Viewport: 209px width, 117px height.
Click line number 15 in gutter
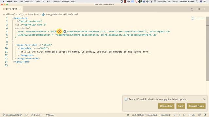[x=6, y=65]
